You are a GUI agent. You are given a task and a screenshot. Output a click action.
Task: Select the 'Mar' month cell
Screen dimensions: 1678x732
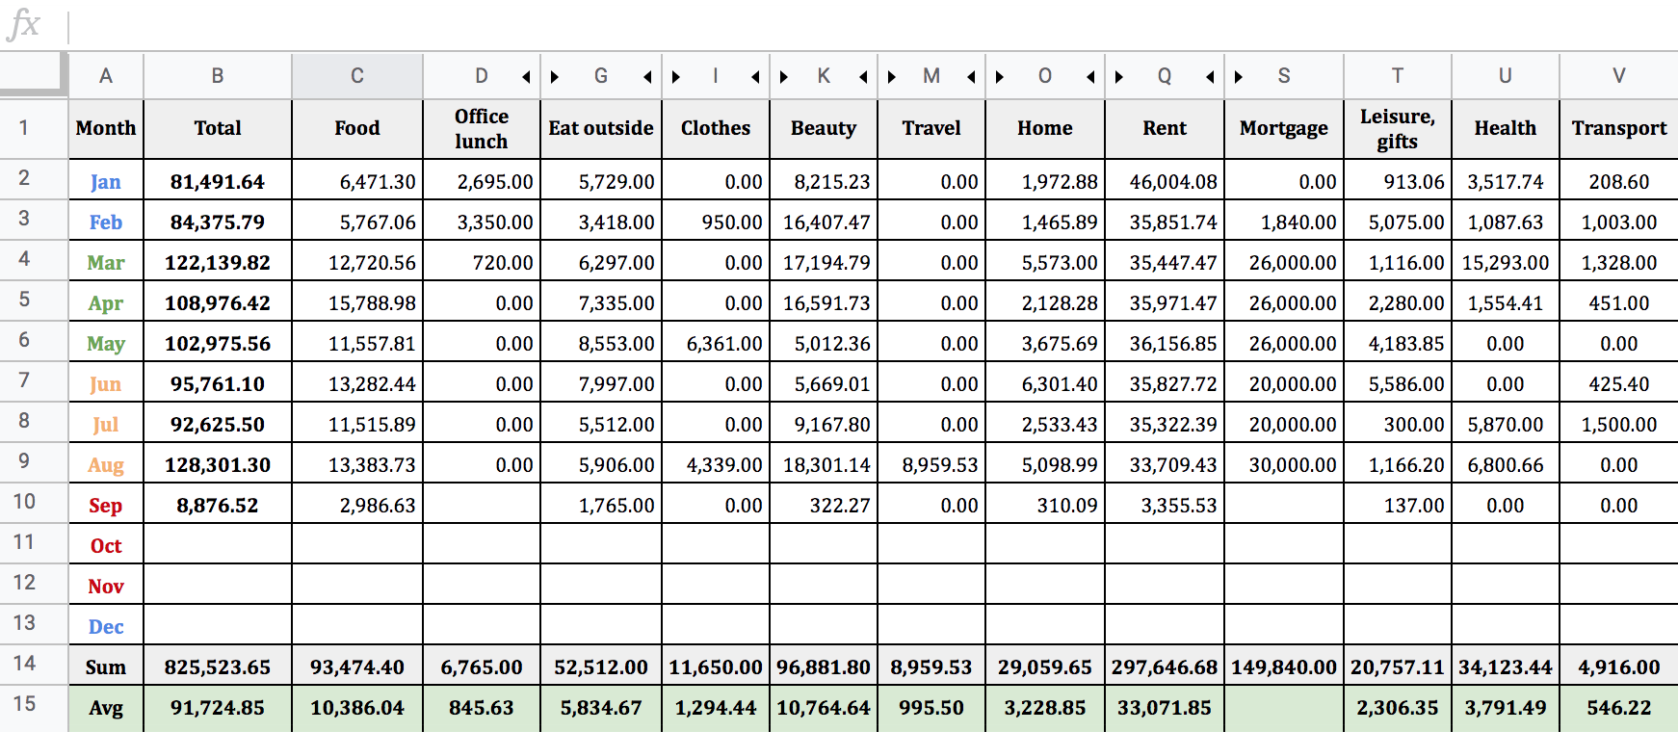(106, 262)
